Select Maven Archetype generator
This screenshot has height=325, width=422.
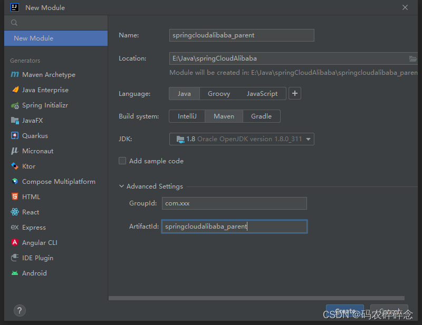click(x=56, y=74)
